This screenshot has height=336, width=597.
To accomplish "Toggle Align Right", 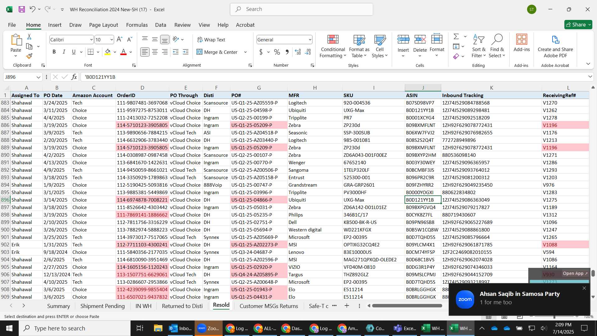I will [165, 52].
